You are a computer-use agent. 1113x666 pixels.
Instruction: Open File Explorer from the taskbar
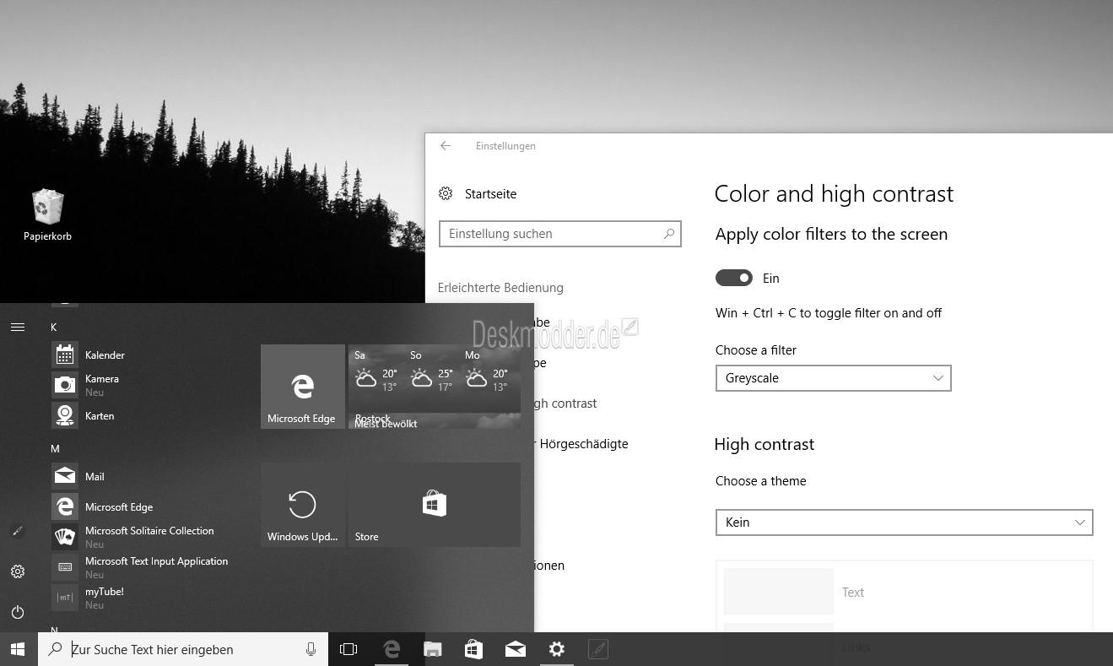(433, 649)
